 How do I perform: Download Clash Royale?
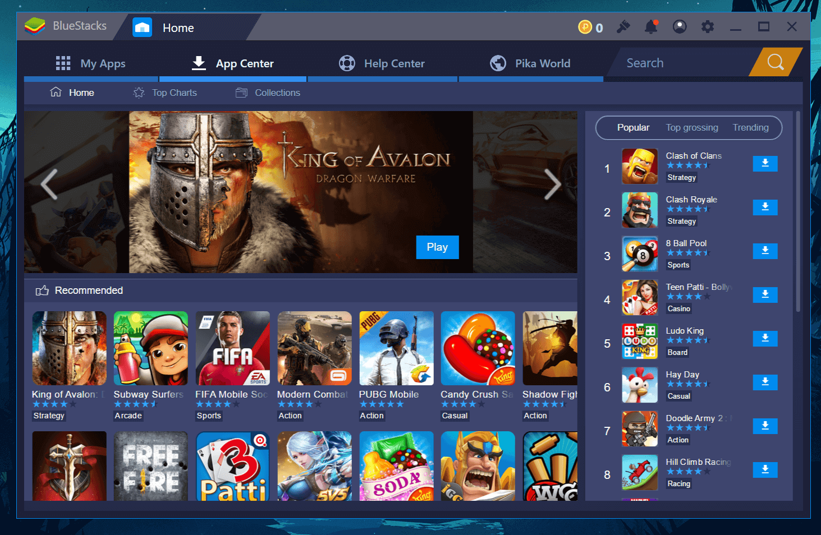tap(765, 207)
